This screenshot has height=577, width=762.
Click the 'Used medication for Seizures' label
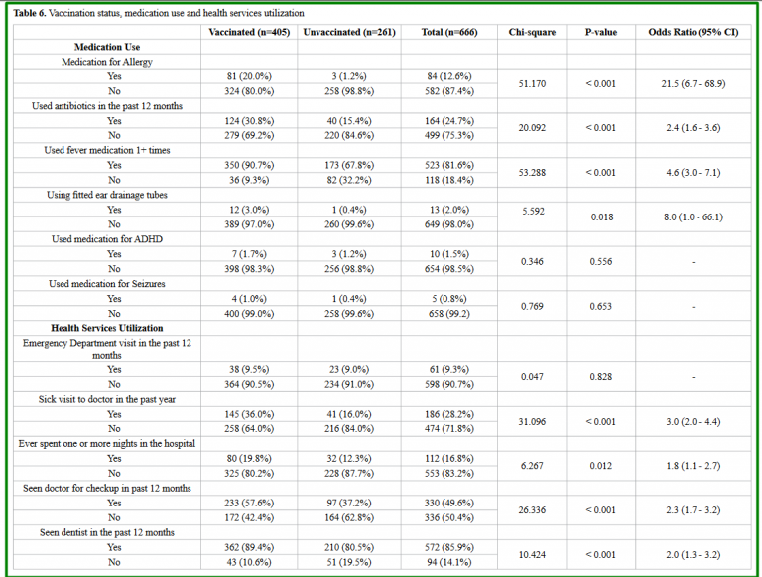(107, 284)
